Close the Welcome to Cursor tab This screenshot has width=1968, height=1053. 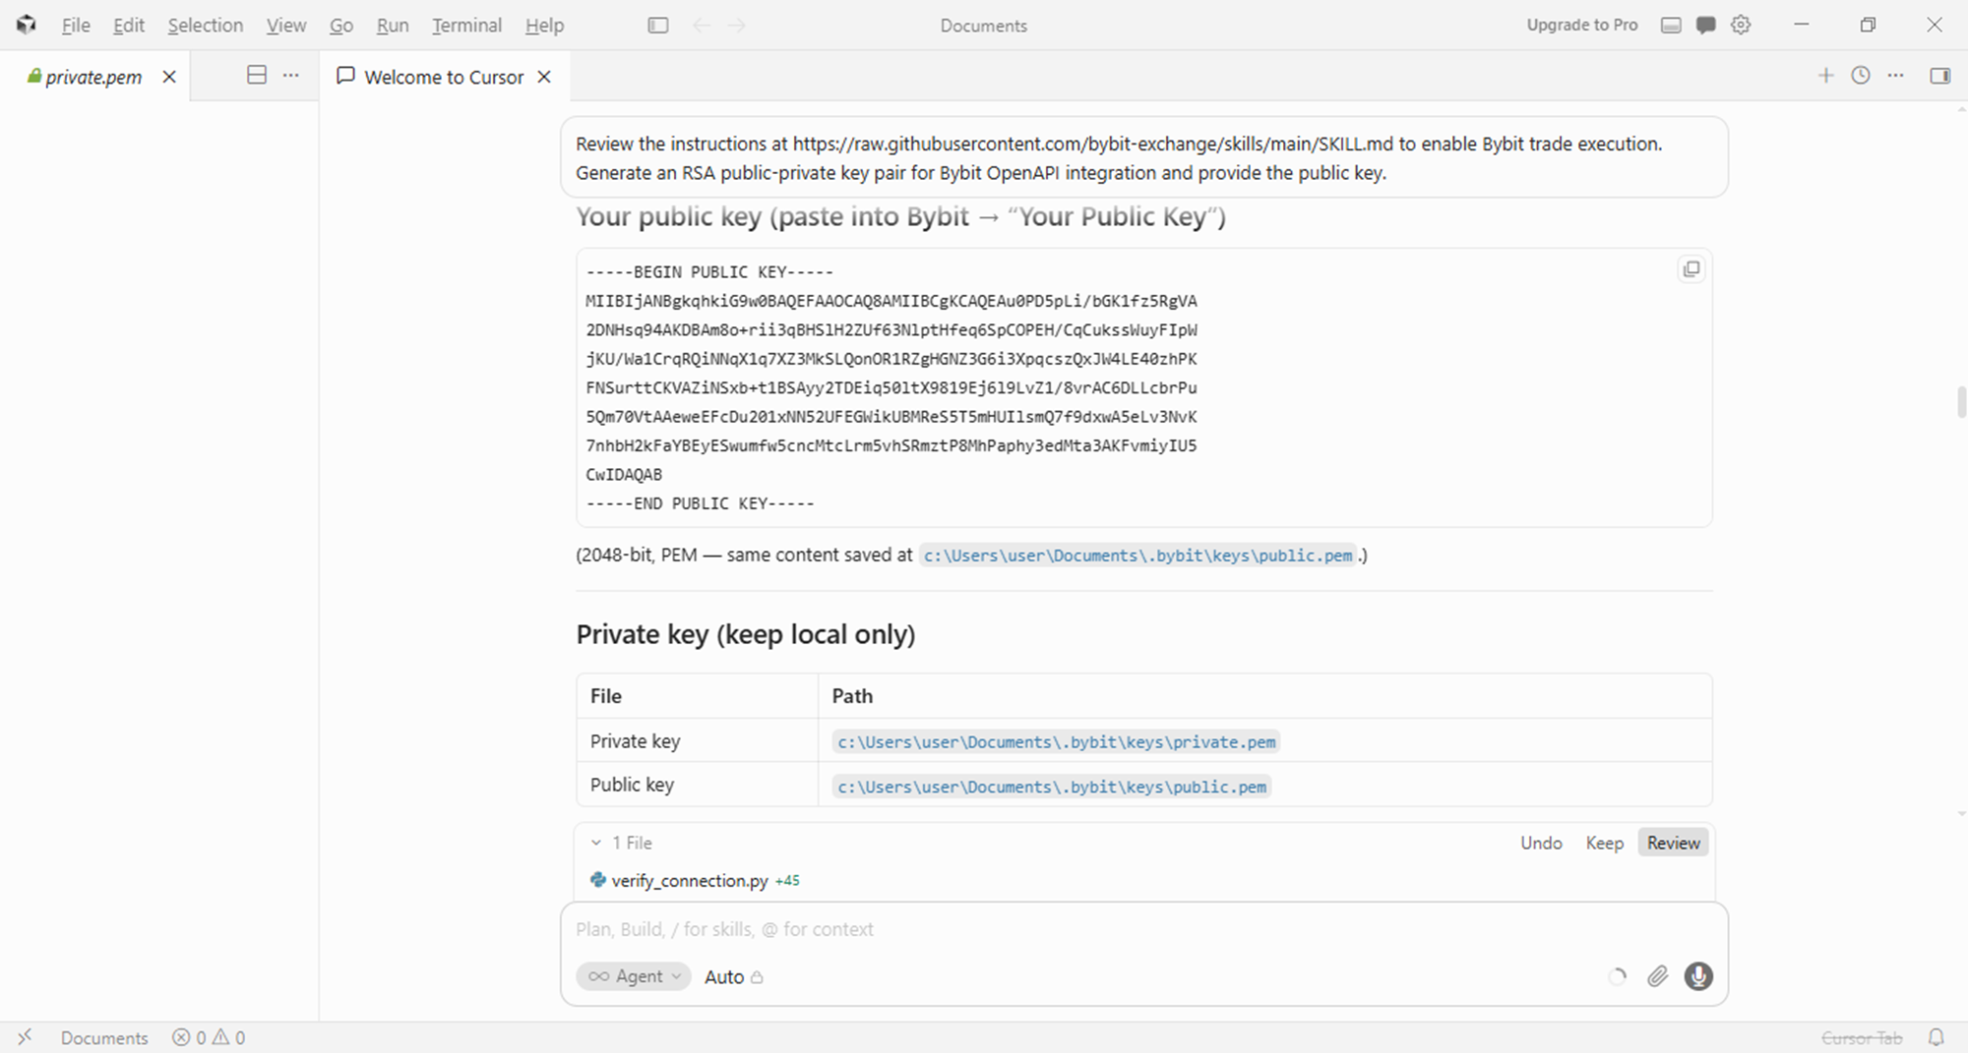pos(544,77)
